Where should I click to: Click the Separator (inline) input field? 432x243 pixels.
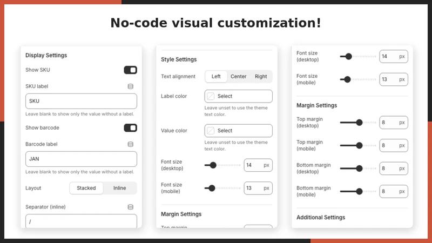coord(82,221)
